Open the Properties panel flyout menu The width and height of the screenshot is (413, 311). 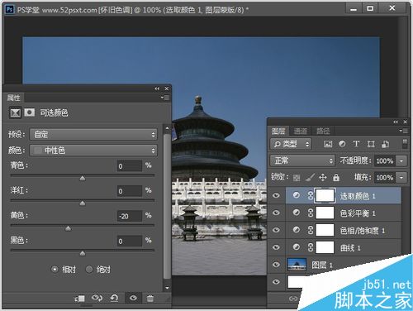tap(165, 98)
